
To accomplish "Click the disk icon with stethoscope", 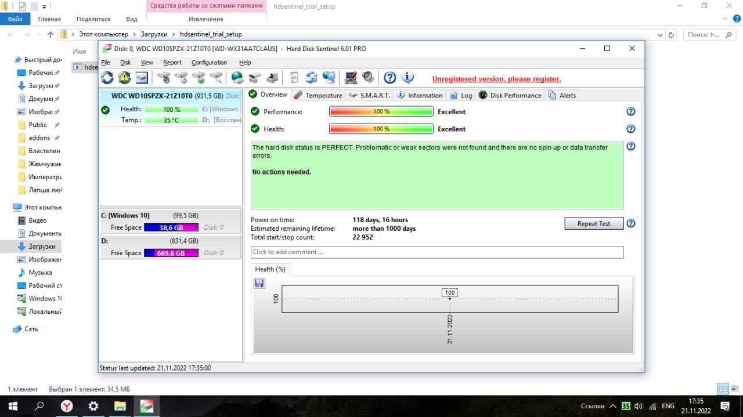I will [164, 78].
